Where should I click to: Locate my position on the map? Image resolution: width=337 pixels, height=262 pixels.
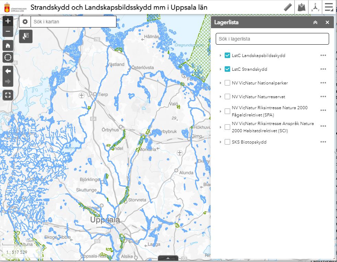point(8,58)
